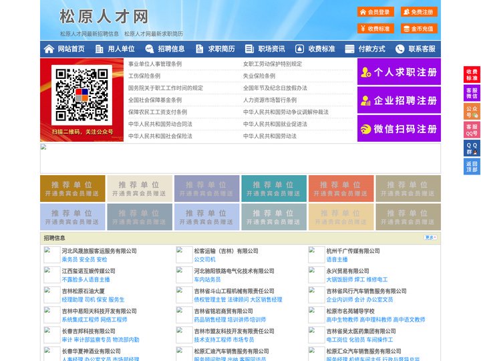Open 吉林松原石油大厦 link
Image resolution: width=481 pixels, height=361 pixels.
pos(83,291)
